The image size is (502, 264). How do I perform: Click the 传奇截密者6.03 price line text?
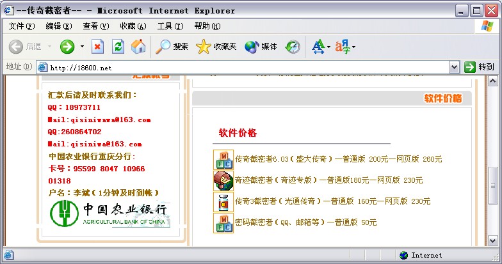pos(338,159)
